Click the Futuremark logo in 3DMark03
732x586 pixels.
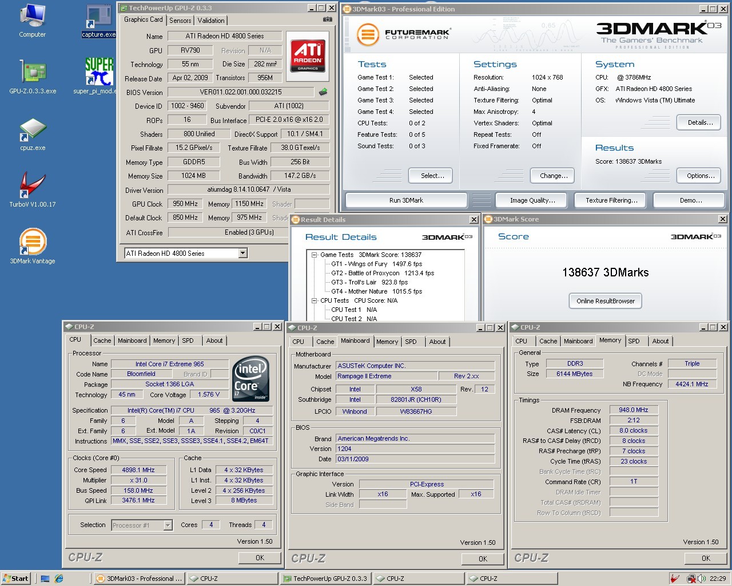[404, 34]
